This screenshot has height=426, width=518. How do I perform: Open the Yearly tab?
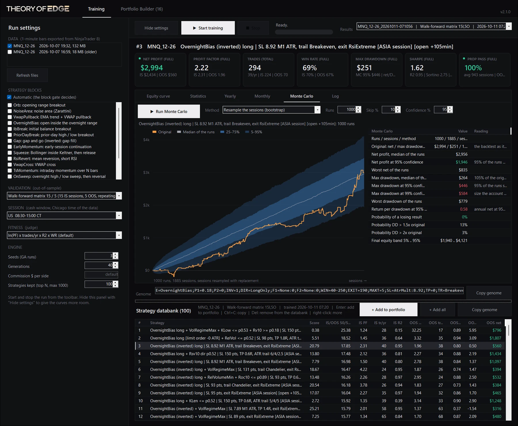230,96
